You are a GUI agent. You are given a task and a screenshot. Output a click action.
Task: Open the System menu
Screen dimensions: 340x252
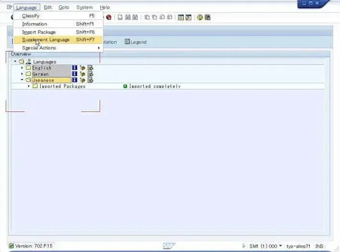tap(84, 7)
